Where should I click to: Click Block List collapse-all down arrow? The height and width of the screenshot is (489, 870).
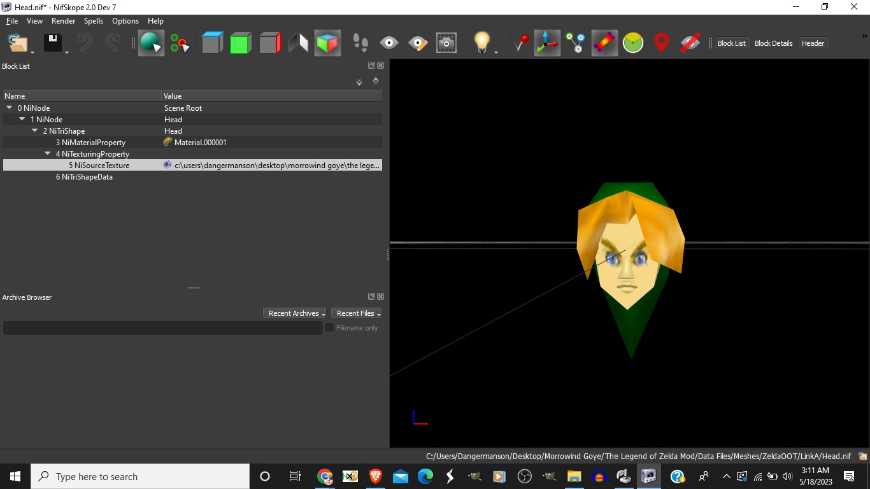click(x=359, y=81)
